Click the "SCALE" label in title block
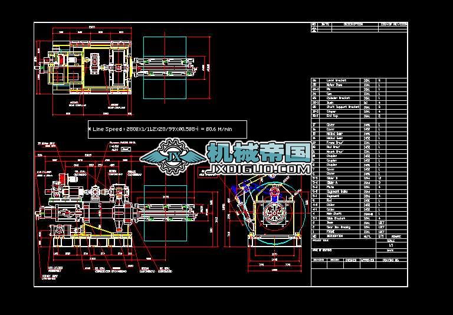The width and height of the screenshot is (453, 315). [x=390, y=241]
